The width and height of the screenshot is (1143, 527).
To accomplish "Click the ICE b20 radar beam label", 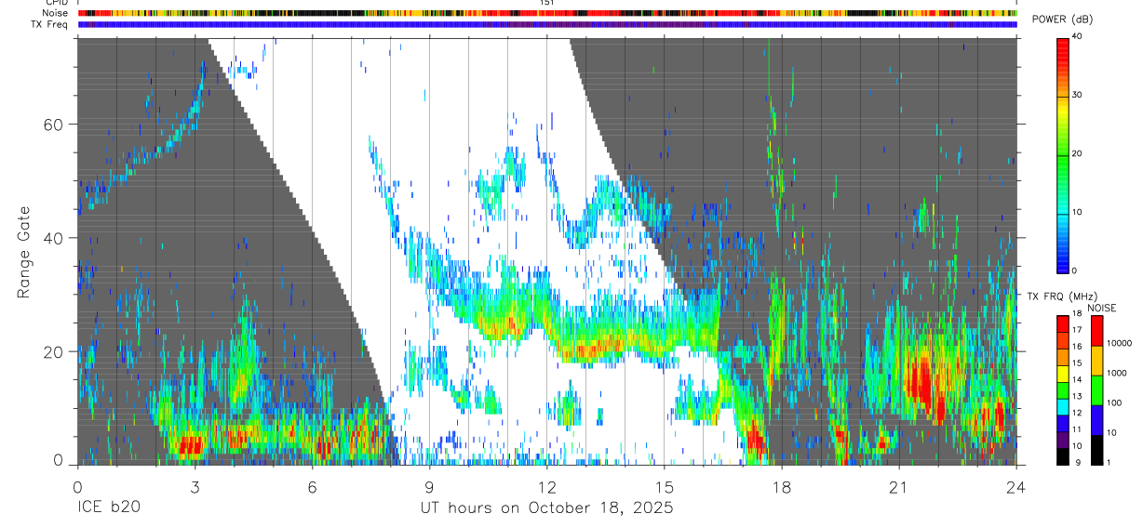I will point(108,508).
